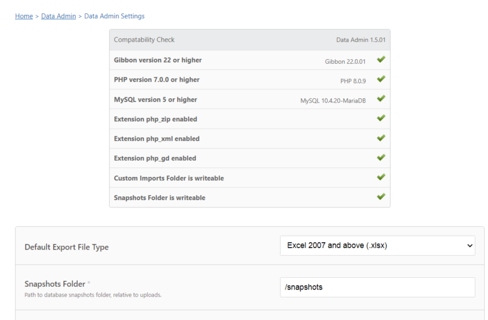Click the Gibbon 22.0.01 version text
488x320 pixels.
pyautogui.click(x=345, y=62)
